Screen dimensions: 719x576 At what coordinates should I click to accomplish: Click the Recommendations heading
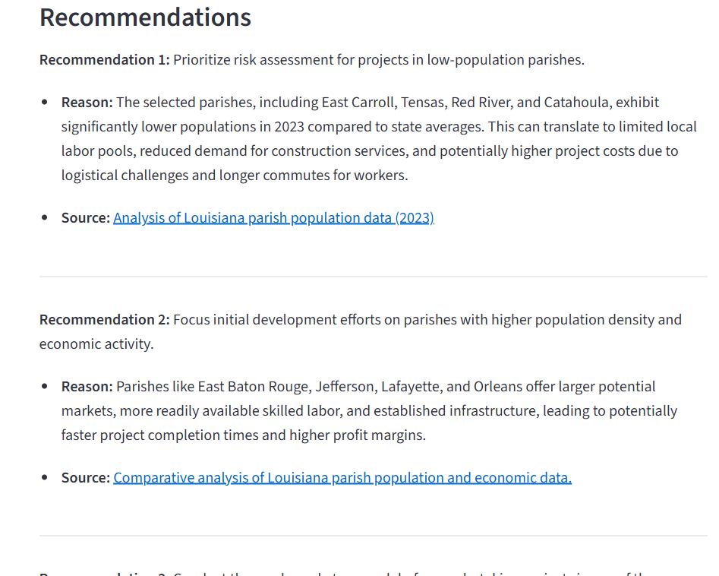pyautogui.click(x=145, y=17)
